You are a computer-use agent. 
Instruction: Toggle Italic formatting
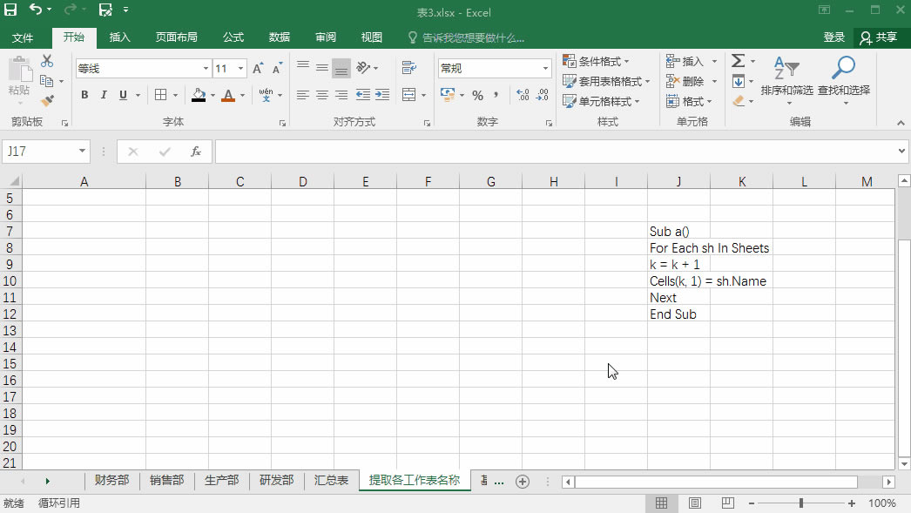(104, 95)
